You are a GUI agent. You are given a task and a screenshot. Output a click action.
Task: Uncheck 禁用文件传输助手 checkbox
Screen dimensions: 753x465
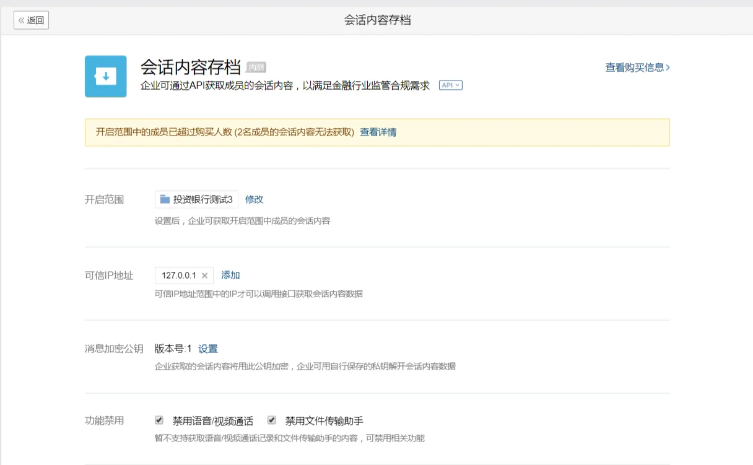(x=271, y=420)
